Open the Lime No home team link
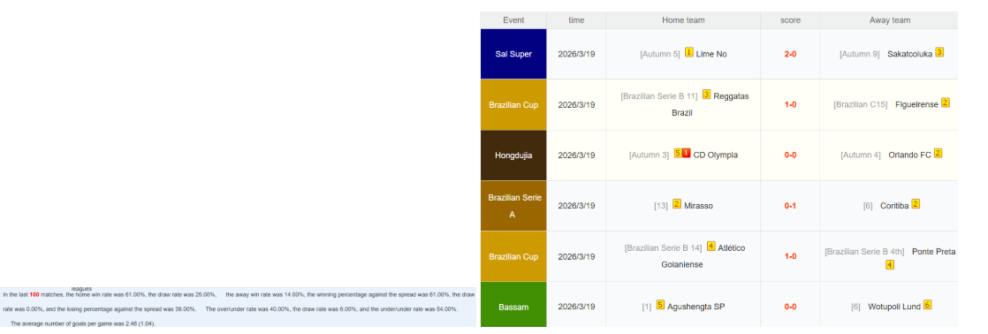 click(x=711, y=54)
